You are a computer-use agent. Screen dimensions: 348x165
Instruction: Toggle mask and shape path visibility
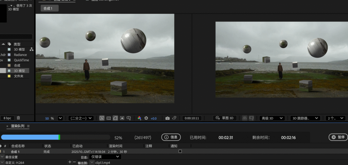[x=115, y=118]
